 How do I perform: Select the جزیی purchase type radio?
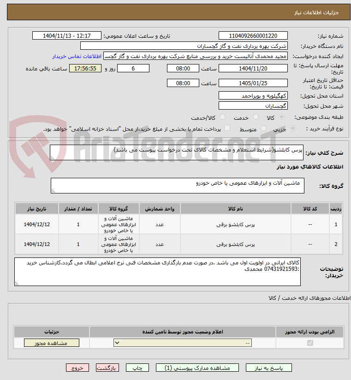[293, 129]
